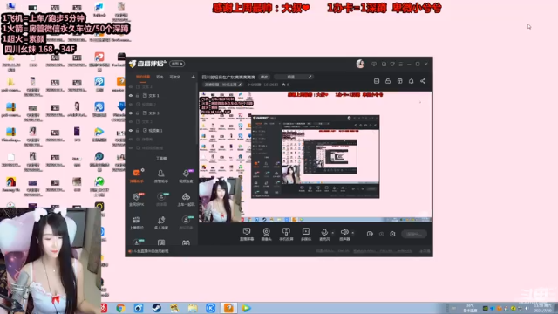Click the notice text in the window's status bar

151,251
